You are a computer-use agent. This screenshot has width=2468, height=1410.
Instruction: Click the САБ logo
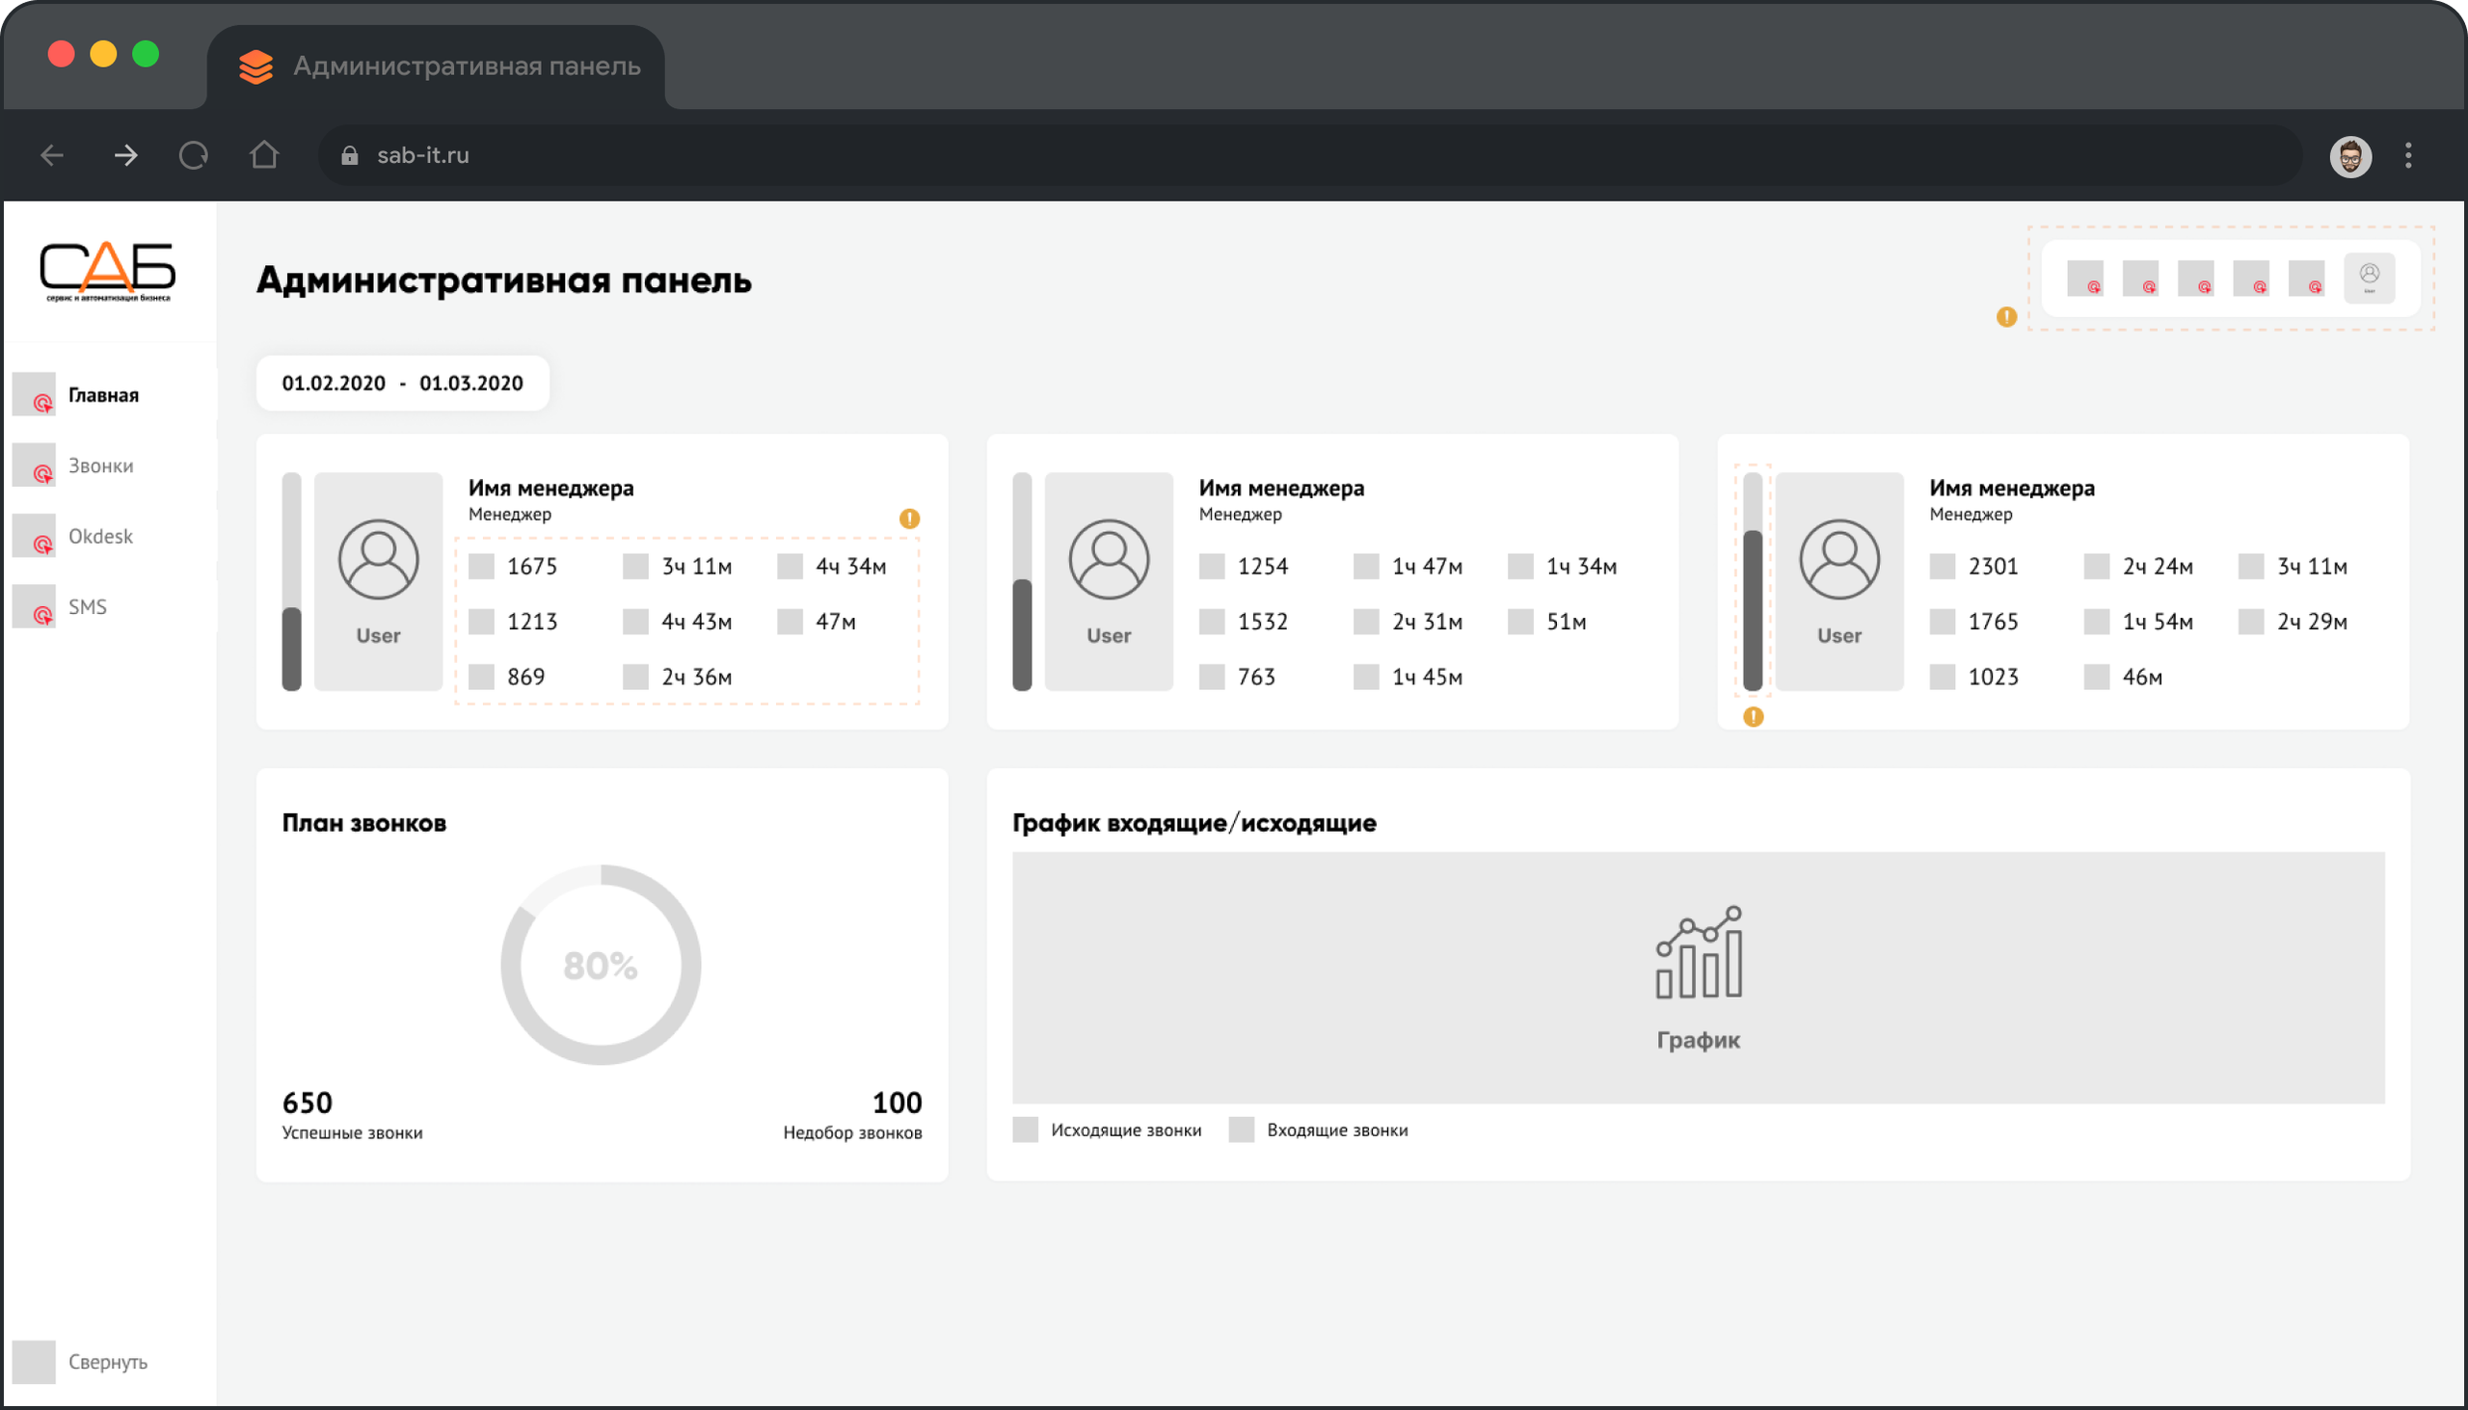pos(108,271)
